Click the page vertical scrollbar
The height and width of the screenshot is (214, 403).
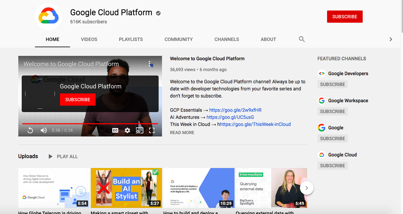tap(402, 17)
